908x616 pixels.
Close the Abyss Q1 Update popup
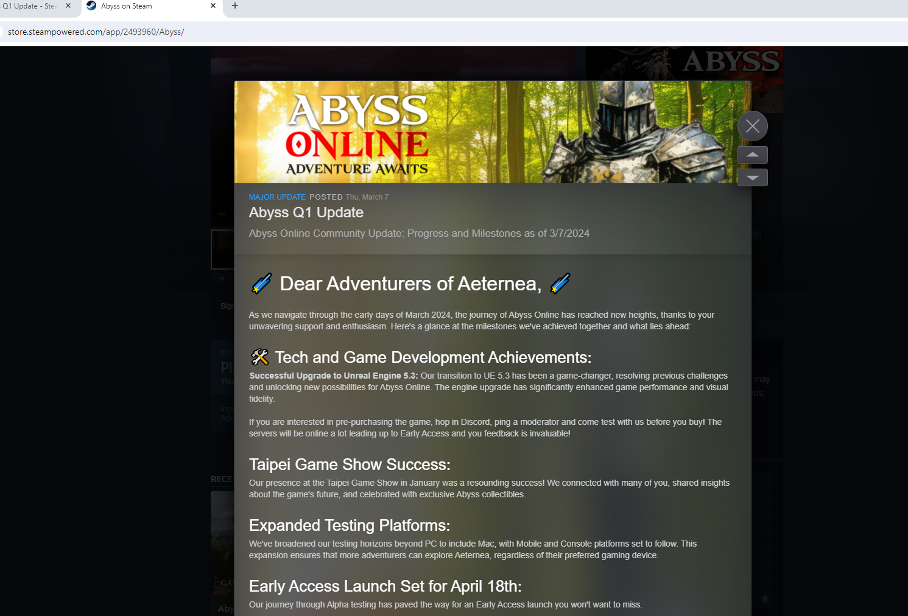tap(753, 126)
